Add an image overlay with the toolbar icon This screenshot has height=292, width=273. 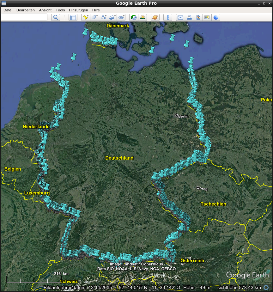[x=112, y=17]
